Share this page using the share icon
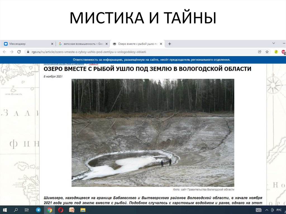Viewport: 286px width, 214px height. (260, 52)
